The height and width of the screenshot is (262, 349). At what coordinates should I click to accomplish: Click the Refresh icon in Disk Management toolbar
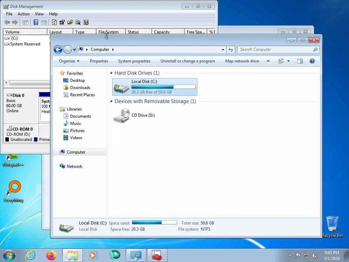[x=54, y=22]
